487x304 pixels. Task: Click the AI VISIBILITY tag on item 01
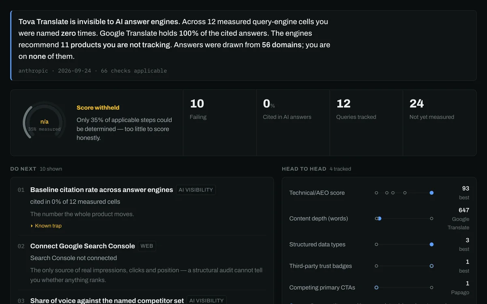(196, 190)
